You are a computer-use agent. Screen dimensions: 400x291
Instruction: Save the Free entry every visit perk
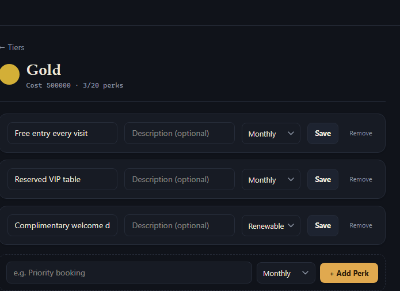323,133
